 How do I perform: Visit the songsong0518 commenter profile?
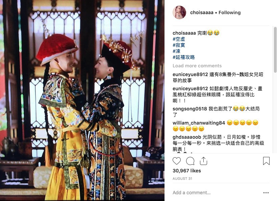pyautogui.click(x=190, y=109)
